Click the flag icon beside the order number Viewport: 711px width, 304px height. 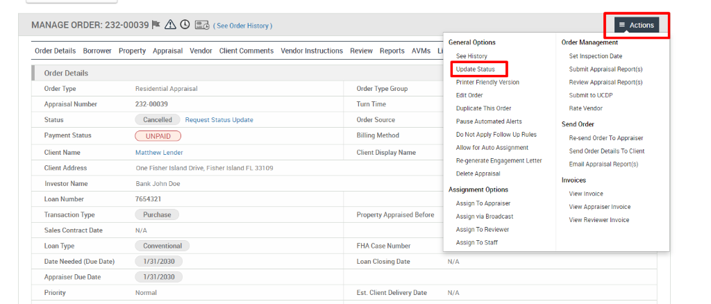[x=156, y=24]
